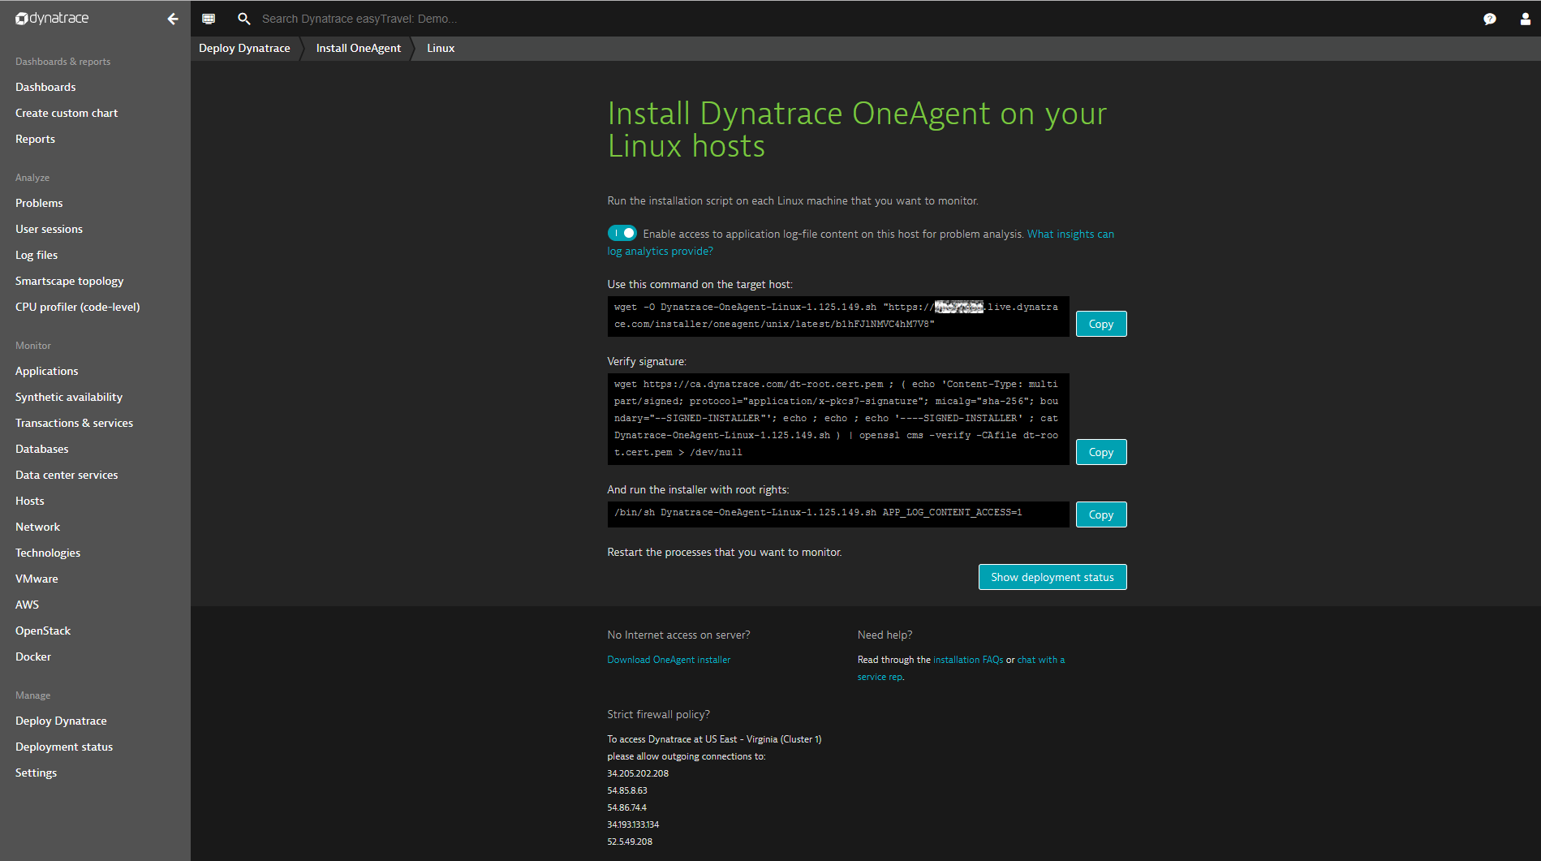Open CPU profiler (code-level)

pos(77,307)
